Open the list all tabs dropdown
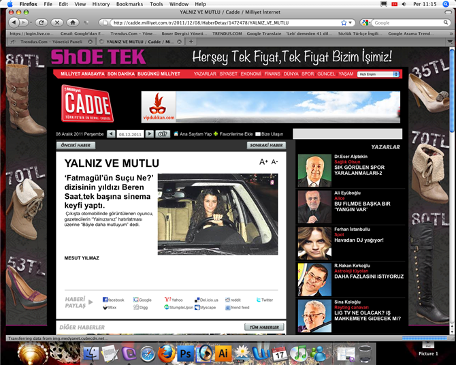The width and height of the screenshot is (456, 365). [450, 42]
